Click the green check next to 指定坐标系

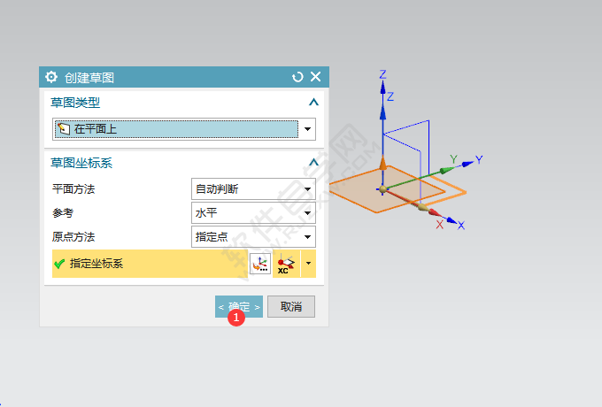[59, 264]
